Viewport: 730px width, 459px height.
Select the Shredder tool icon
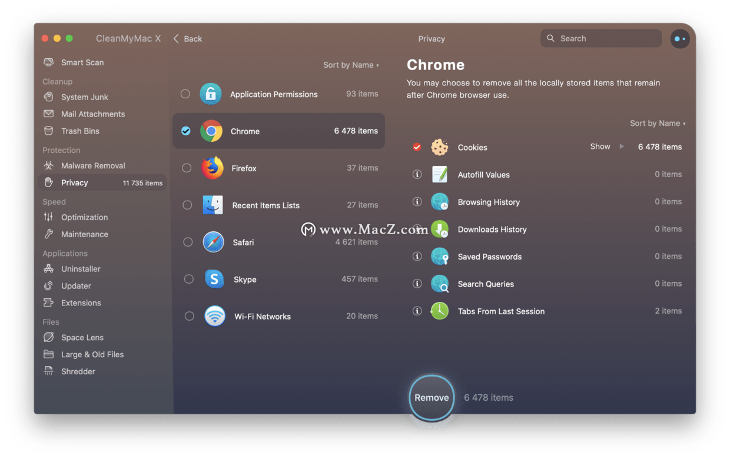(x=49, y=371)
